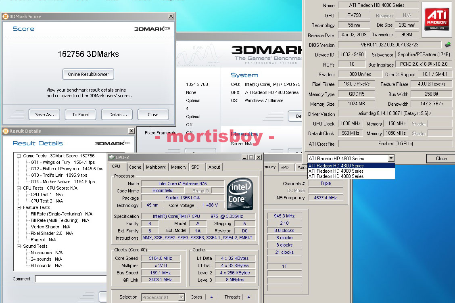Image resolution: width=455 pixels, height=303 pixels.
Task: Open Details in 3DMark Score window
Action: coord(117,115)
